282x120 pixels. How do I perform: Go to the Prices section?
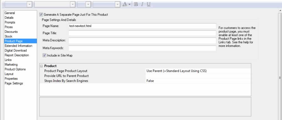click(9, 27)
